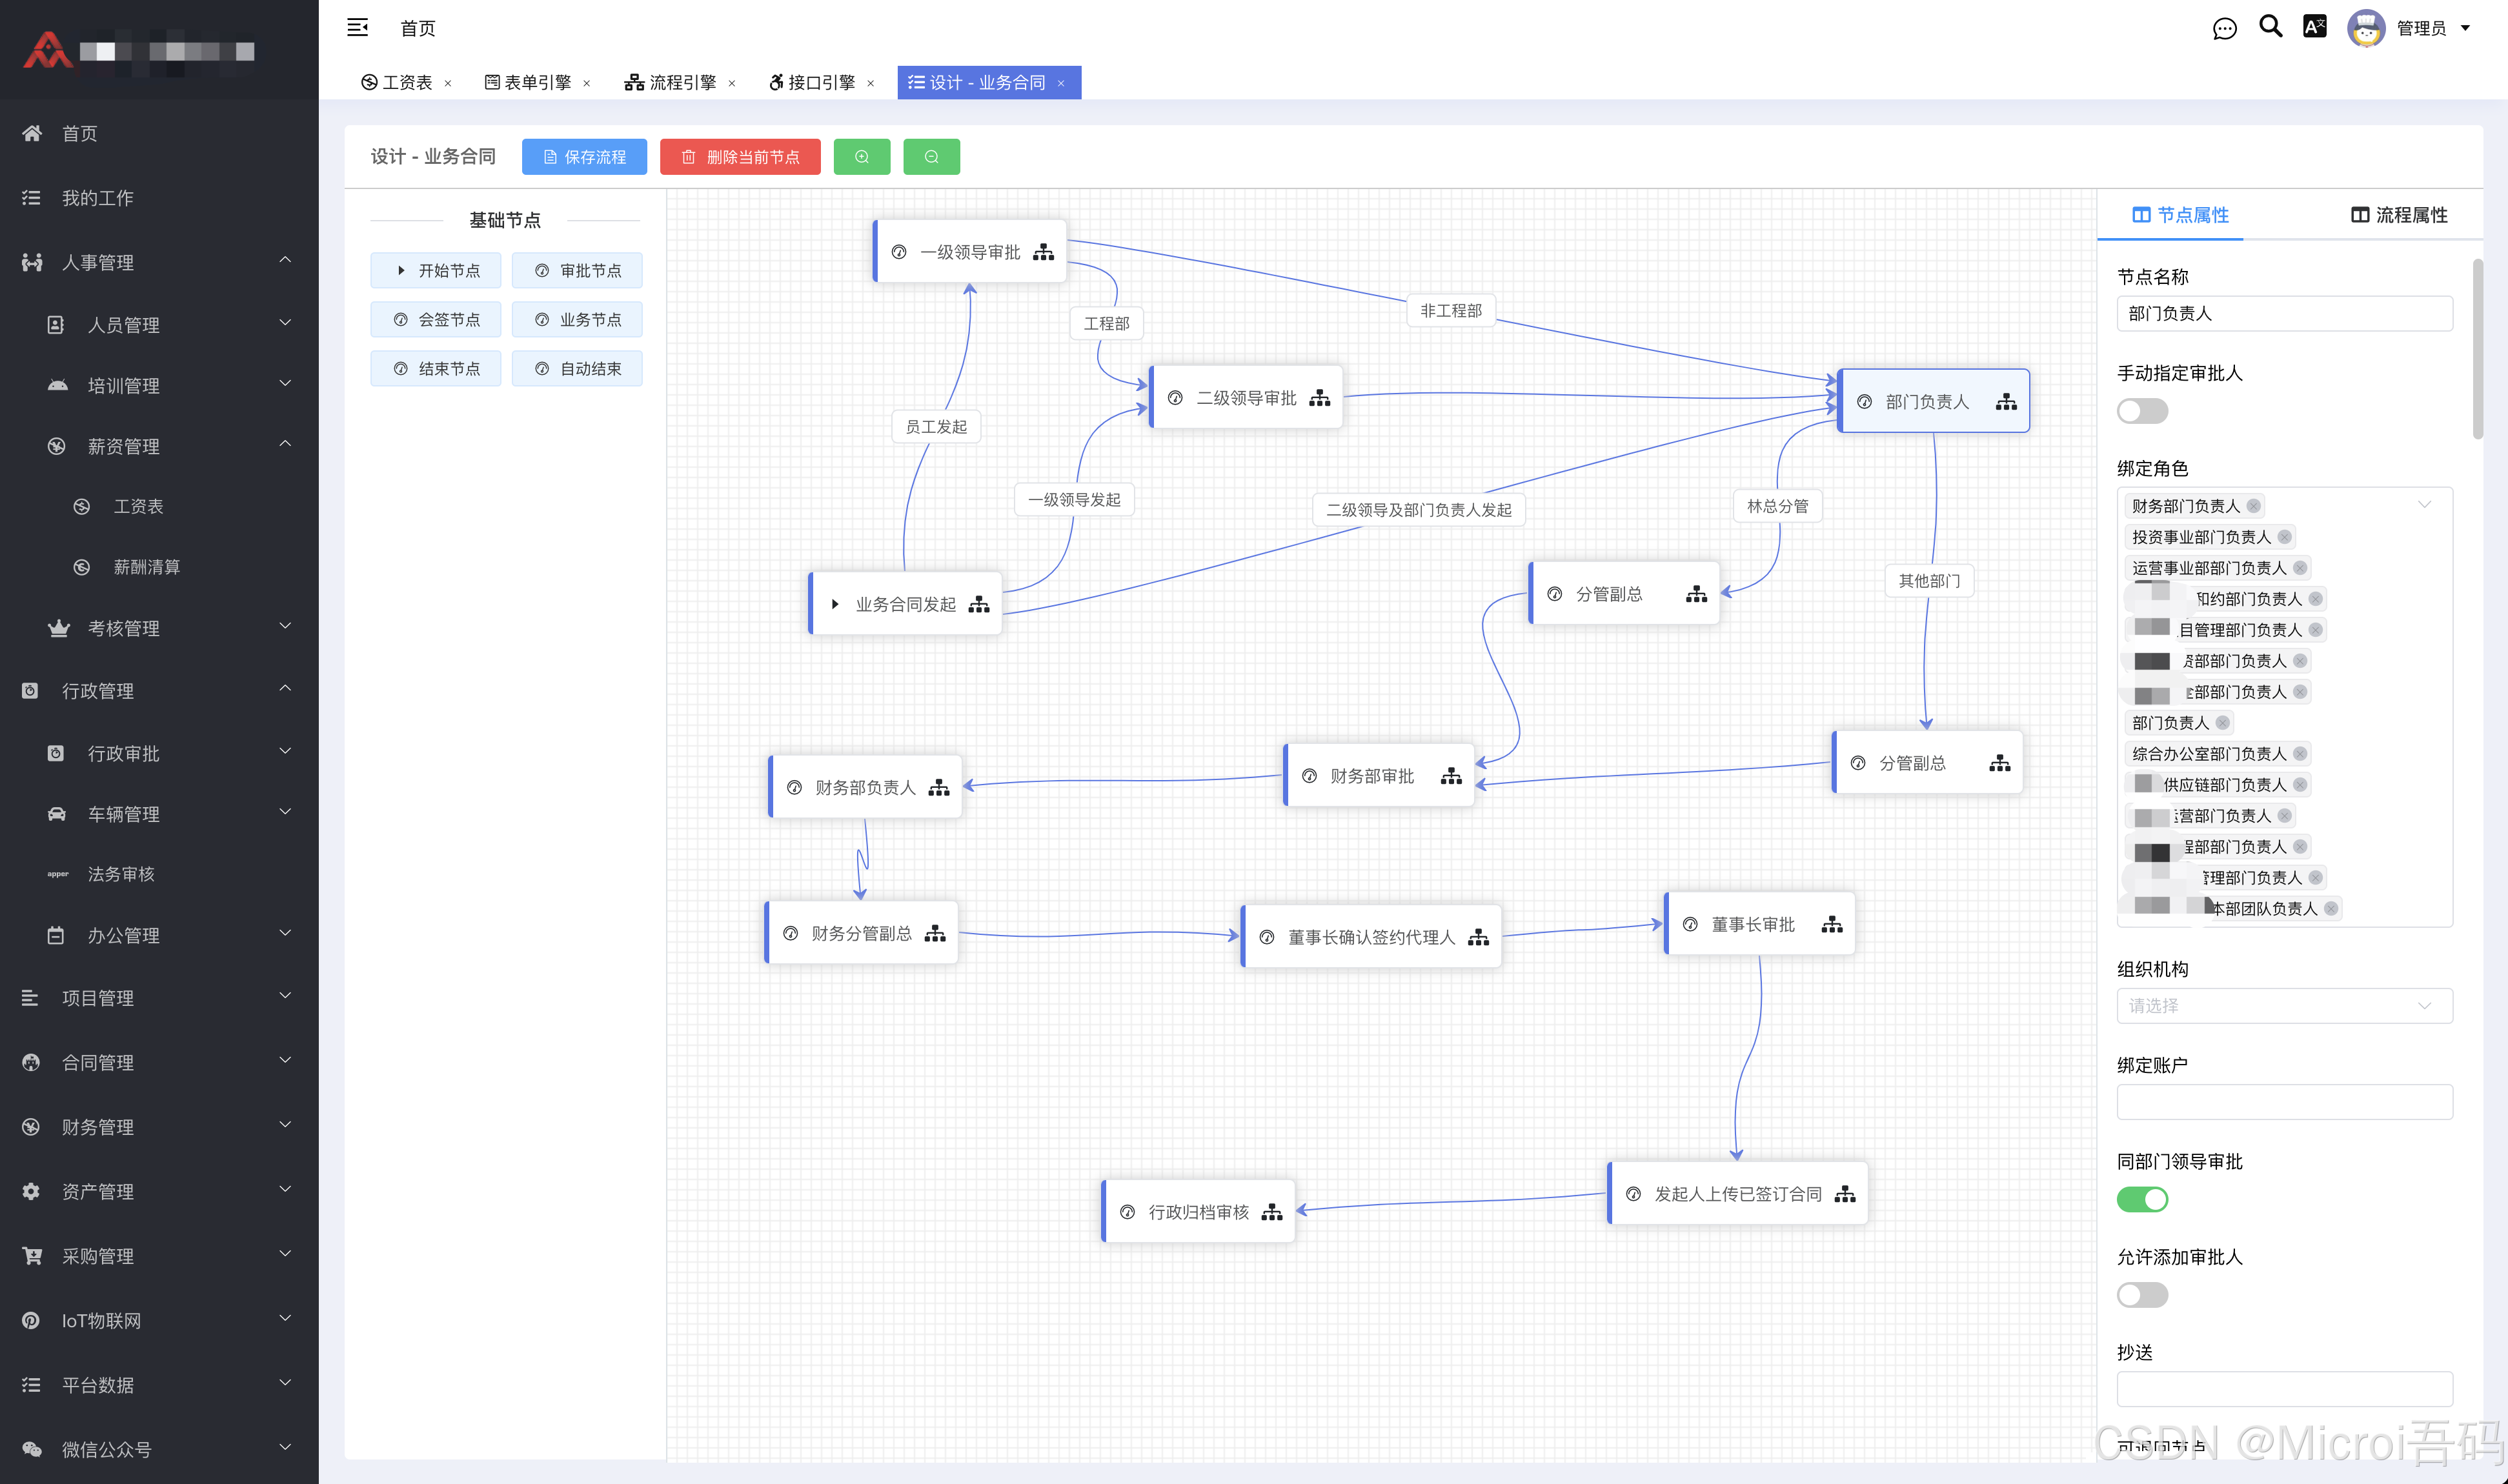2508x1484 pixels.
Task: Expand the 财务管理 sidebar menu
Action: (x=159, y=1127)
